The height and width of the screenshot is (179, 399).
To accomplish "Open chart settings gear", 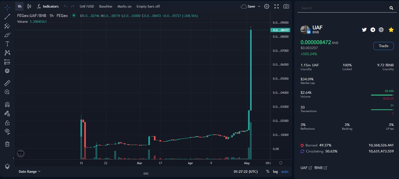I will point(267,6).
